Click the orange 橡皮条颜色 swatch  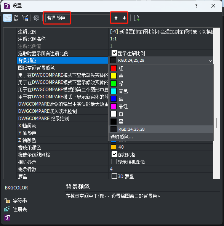click(x=114, y=147)
